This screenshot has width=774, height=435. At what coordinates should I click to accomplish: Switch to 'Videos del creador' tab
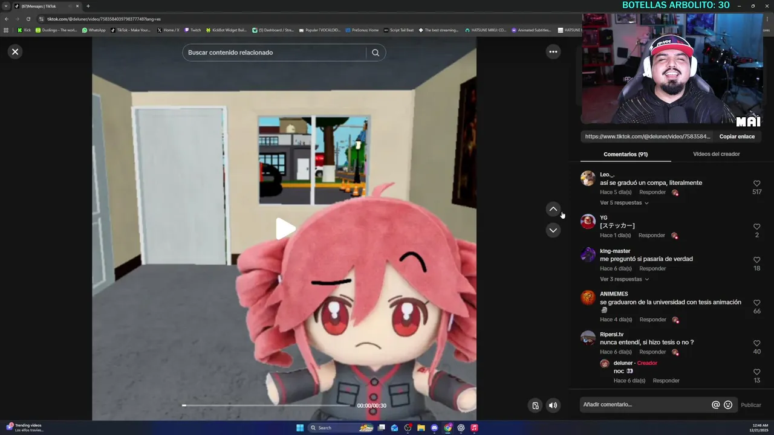point(716,154)
